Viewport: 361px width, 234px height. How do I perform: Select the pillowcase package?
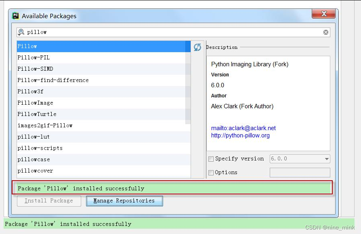coord(104,159)
